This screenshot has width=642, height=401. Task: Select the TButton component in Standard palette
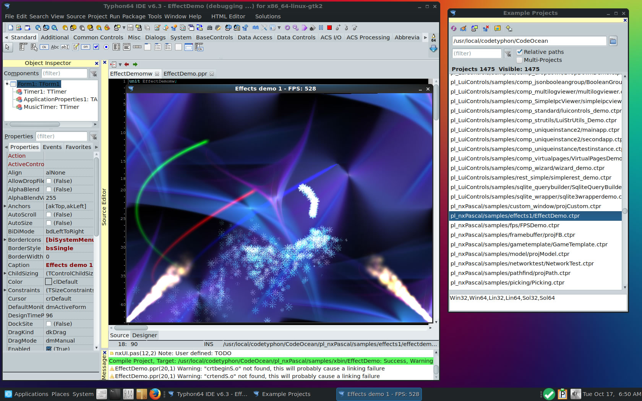[x=44, y=47]
